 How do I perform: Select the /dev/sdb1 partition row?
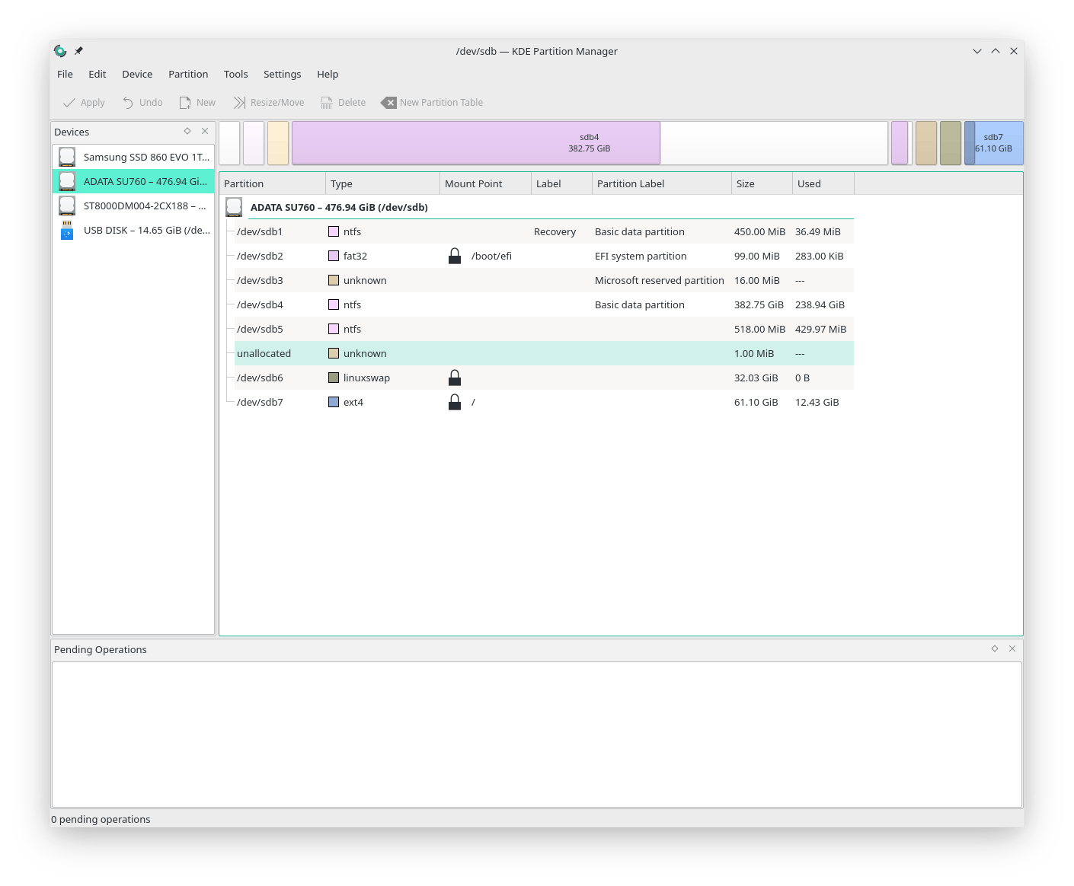tap(544, 231)
